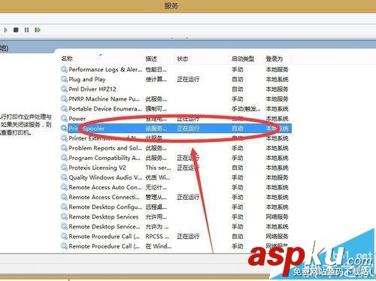376x281 pixels.
Task: Click 网络服务 logon in Remote Desktop Services row
Action: [x=277, y=216]
